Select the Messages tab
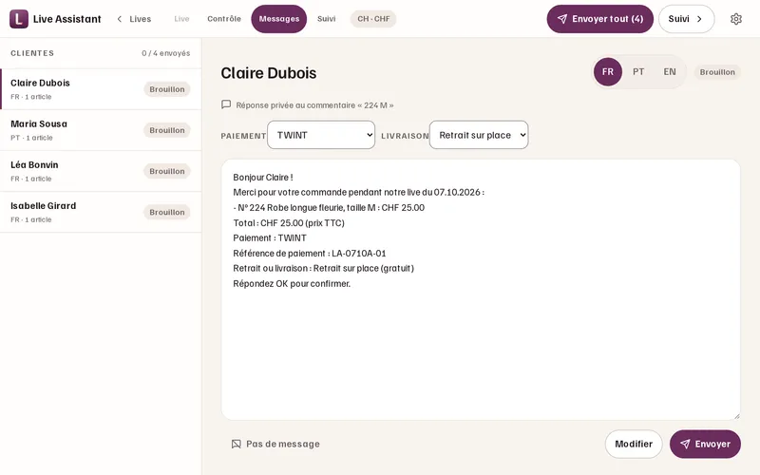Image resolution: width=760 pixels, height=475 pixels. coord(279,19)
